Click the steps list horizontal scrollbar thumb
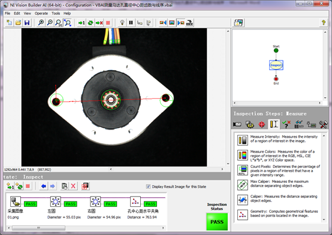332x235 pixels. click(38, 228)
